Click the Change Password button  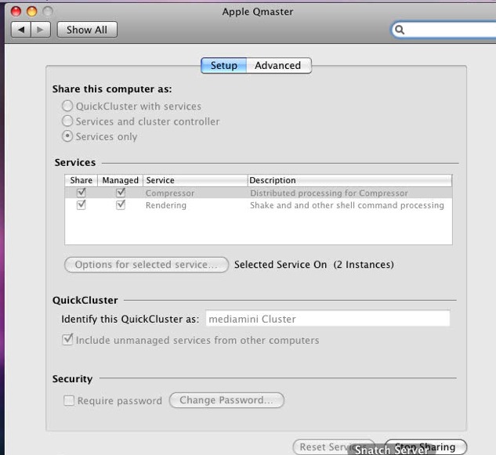click(226, 400)
